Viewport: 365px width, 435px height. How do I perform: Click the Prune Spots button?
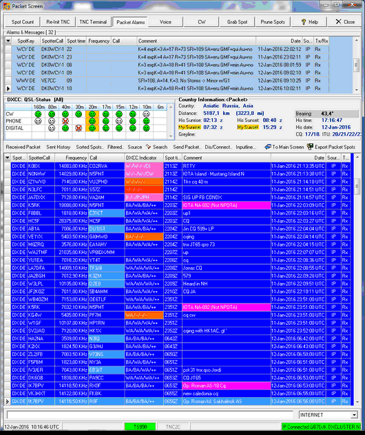click(273, 22)
